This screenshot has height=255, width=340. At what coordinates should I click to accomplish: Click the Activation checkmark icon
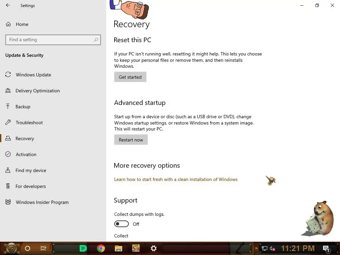pyautogui.click(x=8, y=154)
